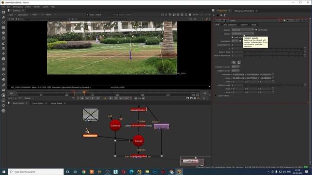Open the Render menu
The width and height of the screenshot is (312, 175).
(x=37, y=7)
